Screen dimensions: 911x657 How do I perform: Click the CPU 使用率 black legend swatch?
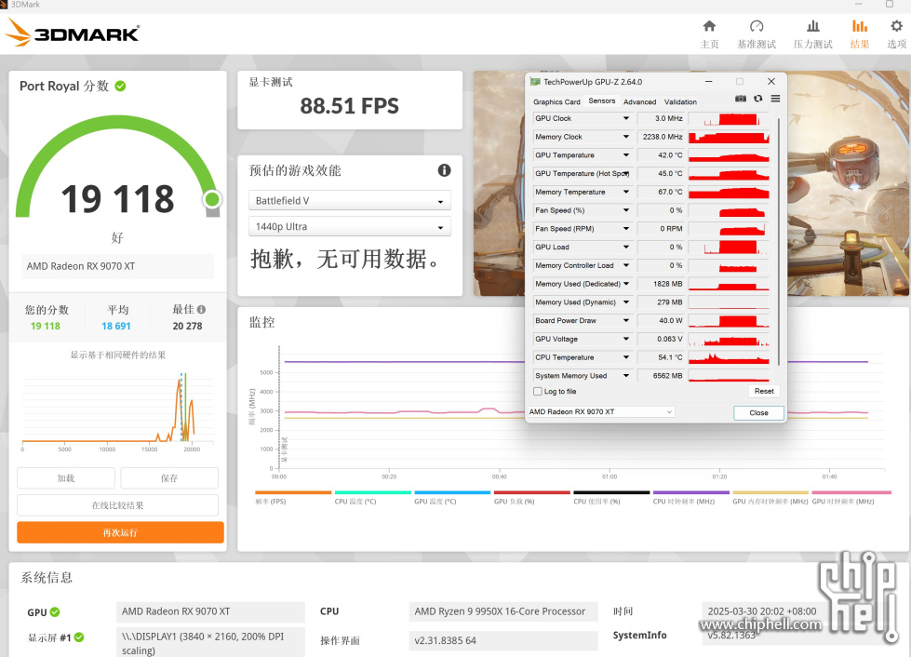click(611, 492)
